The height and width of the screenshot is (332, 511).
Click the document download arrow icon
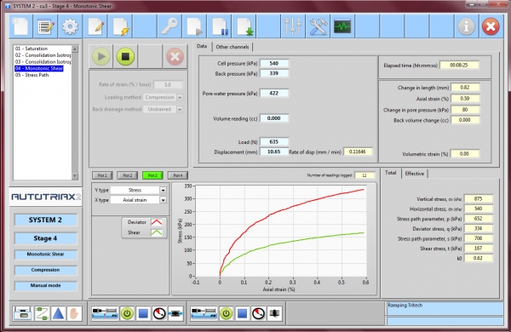pos(244,26)
